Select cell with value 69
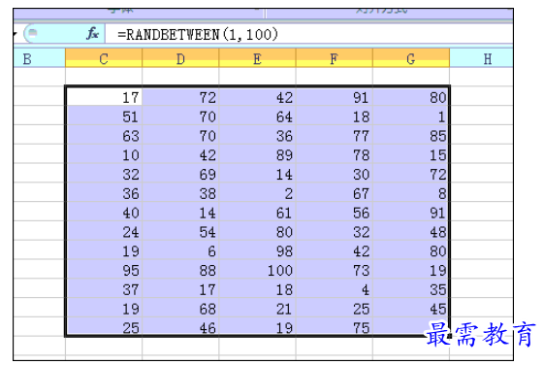The height and width of the screenshot is (365, 544). (180, 174)
